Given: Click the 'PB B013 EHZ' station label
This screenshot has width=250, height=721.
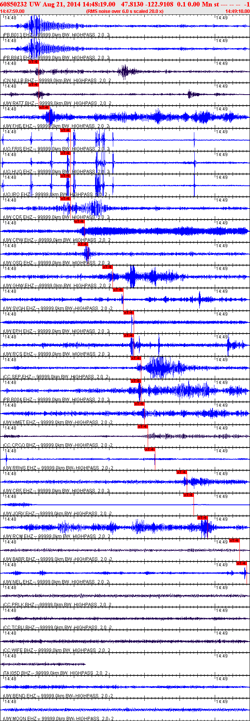Looking at the screenshot, I should (17, 35).
